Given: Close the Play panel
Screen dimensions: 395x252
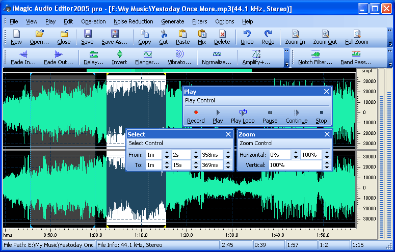Looking at the screenshot, I should 327,92.
